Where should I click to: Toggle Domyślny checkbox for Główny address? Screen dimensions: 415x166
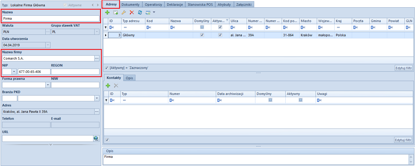click(x=202, y=35)
